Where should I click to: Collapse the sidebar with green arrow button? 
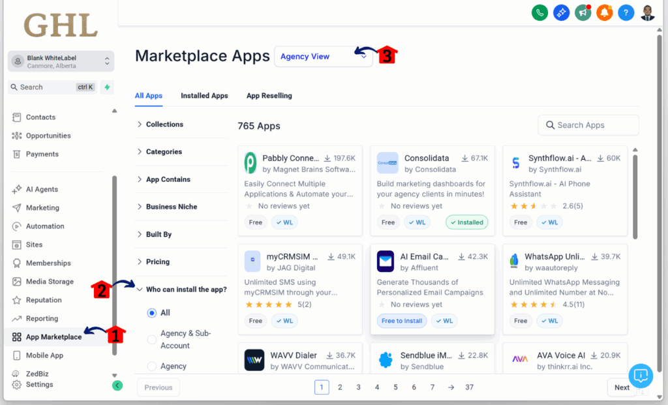pos(117,385)
